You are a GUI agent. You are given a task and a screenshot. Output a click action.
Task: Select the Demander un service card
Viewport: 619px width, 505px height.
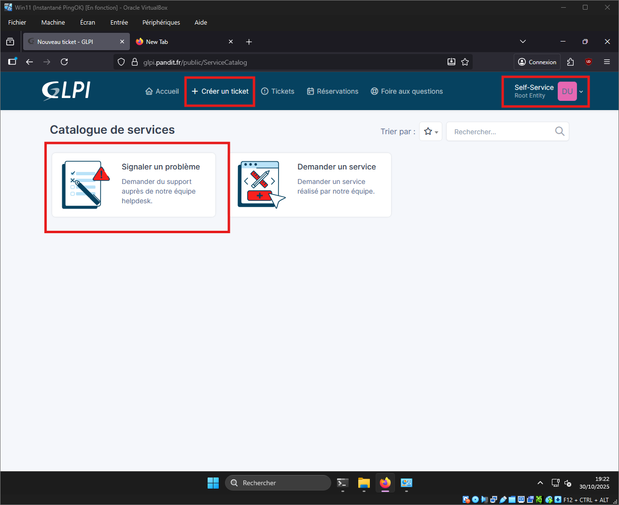click(310, 185)
